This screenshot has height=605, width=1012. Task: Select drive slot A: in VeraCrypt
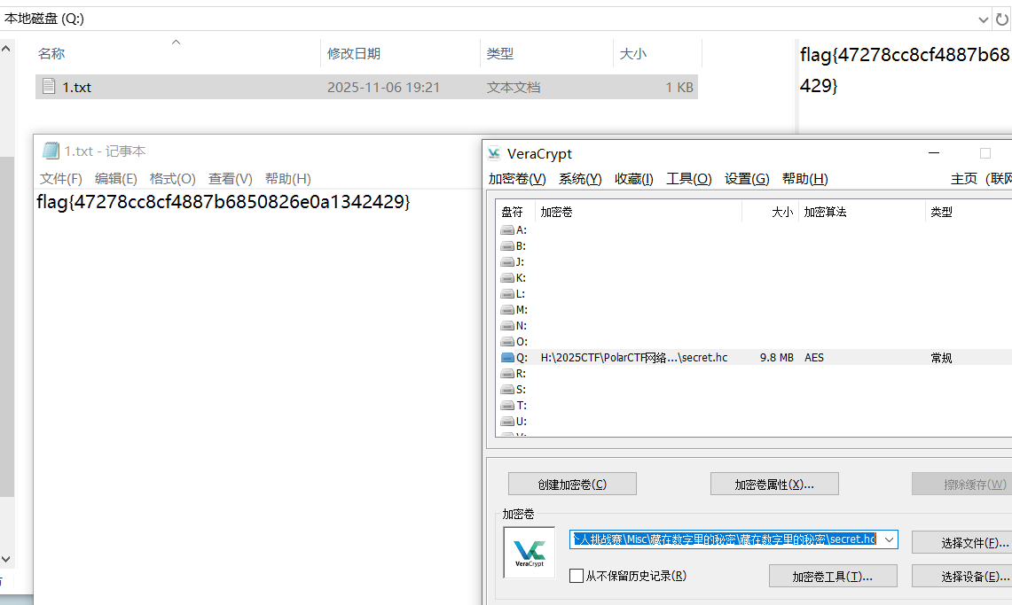[x=514, y=230]
